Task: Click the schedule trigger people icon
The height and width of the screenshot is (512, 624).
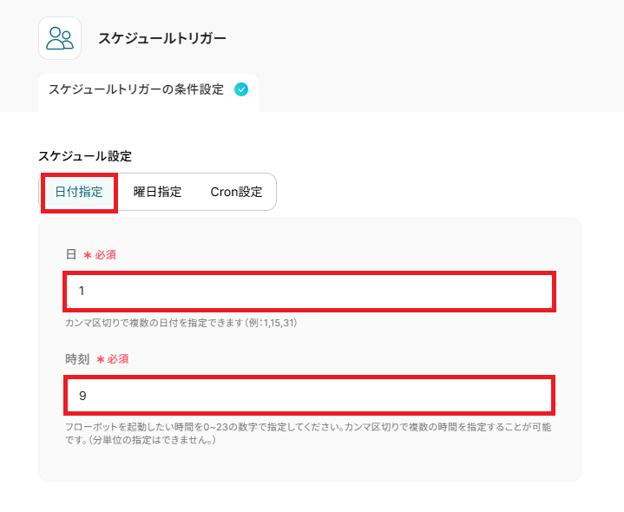Action: click(60, 38)
